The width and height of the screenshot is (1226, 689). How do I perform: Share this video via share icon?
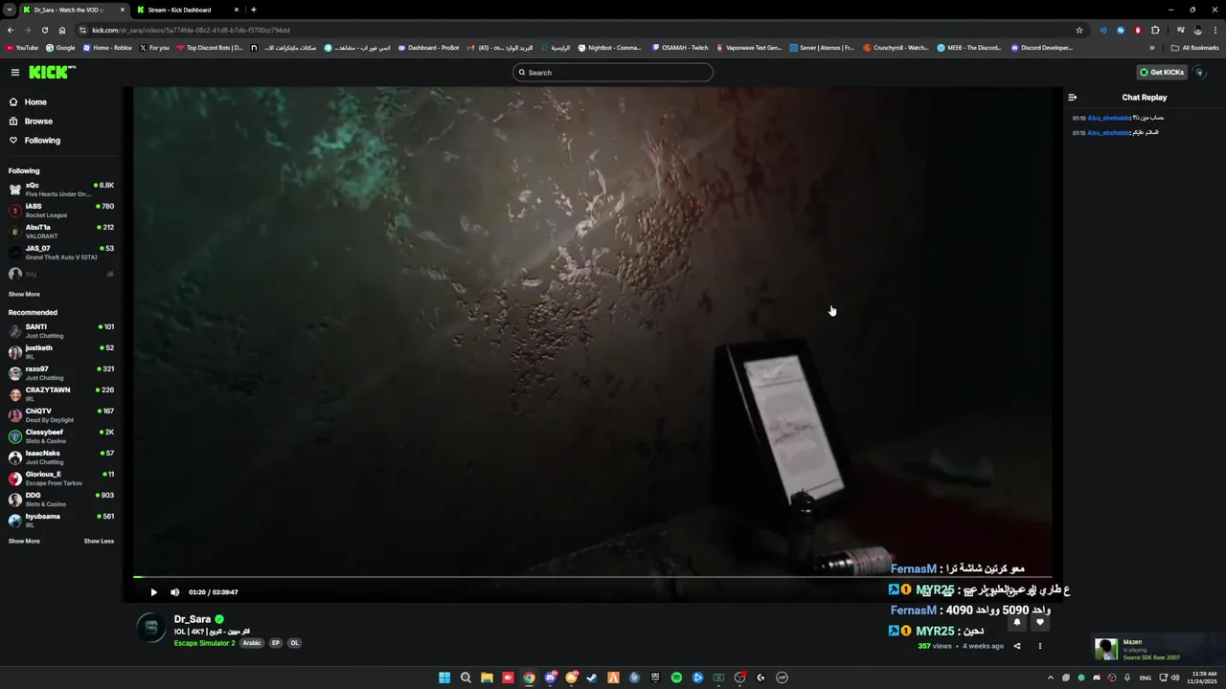pyautogui.click(x=1017, y=646)
